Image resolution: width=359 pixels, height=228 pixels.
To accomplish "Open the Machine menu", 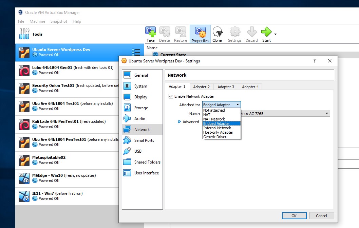I will pyautogui.click(x=37, y=21).
